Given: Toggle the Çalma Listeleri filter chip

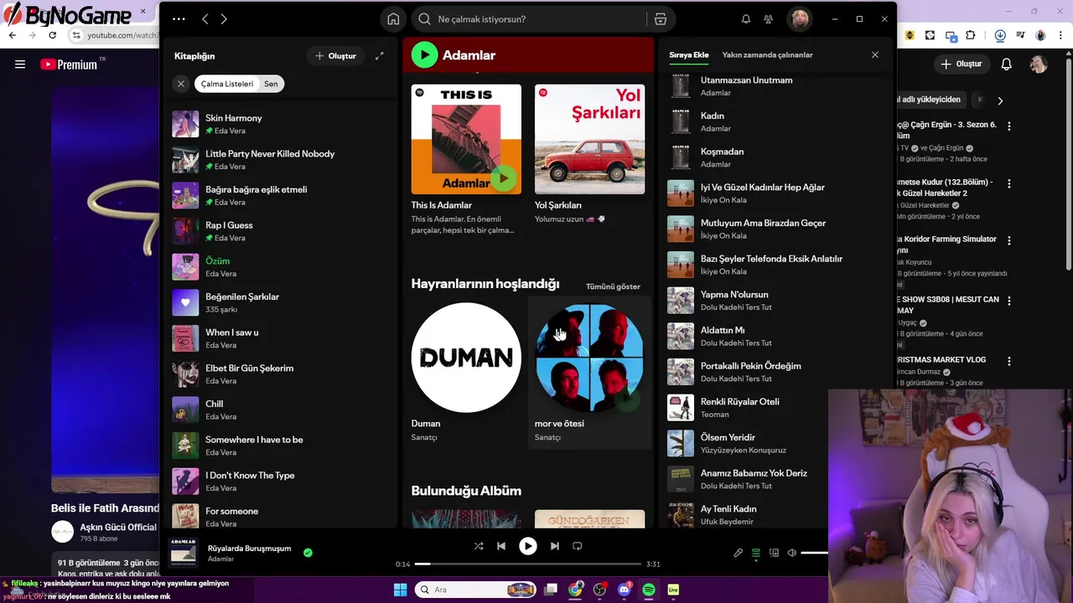Looking at the screenshot, I should click(227, 84).
